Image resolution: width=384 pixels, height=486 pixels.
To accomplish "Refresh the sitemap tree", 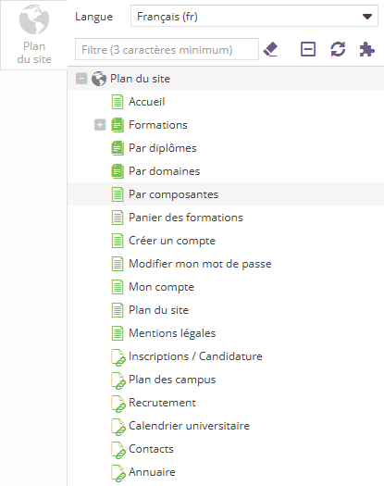I will [x=338, y=49].
